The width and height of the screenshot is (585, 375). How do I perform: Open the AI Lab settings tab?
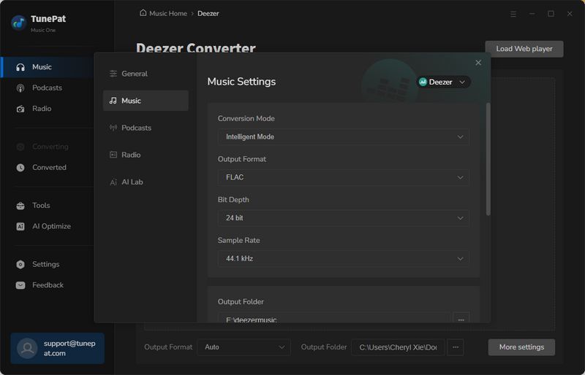[132, 182]
